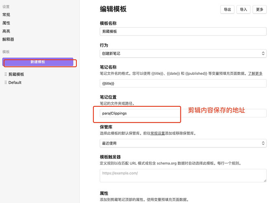Screen dimensions: 269x203
Task: Click the 属性 section heading at bottom
Action: [104, 193]
